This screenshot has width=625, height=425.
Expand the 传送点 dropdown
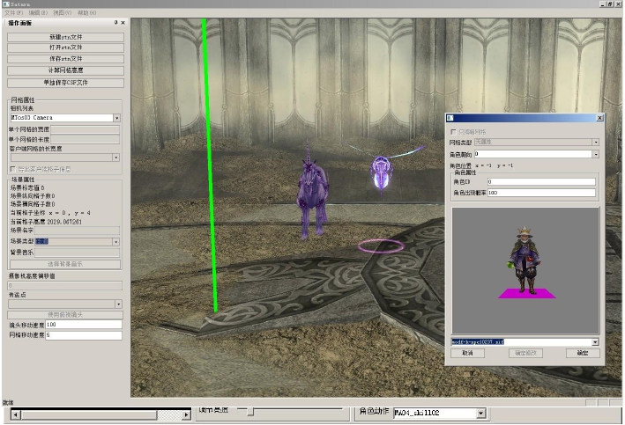[x=118, y=304]
